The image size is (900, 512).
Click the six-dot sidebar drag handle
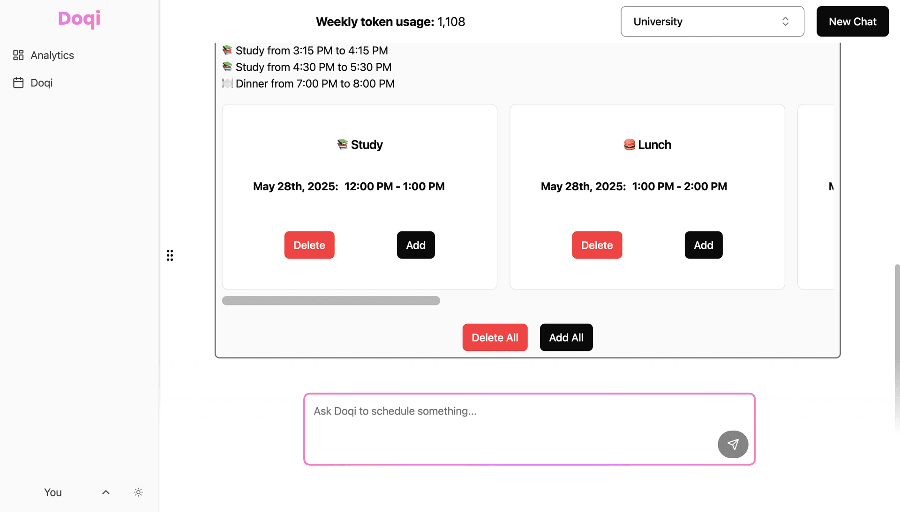point(170,255)
